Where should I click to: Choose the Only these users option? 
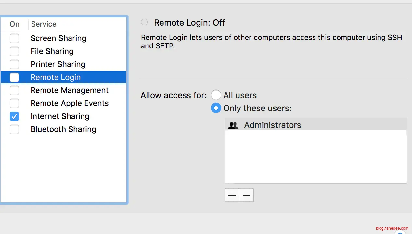tap(216, 108)
